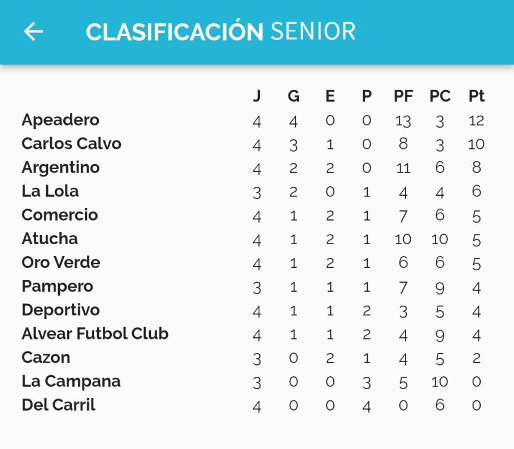Click the Pt points column header
514x449 pixels.
coord(476,96)
